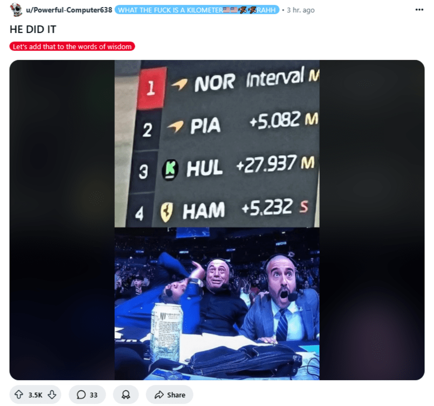Upvote the HE DID IT post
Screen dimensions: 434x406
tap(19, 394)
